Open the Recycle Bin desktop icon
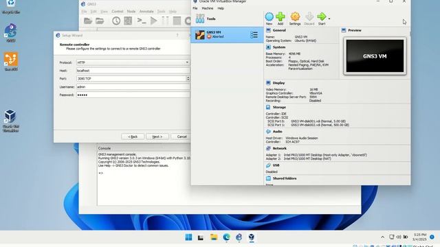Screen dimensions: 440x247 coord(11,7)
